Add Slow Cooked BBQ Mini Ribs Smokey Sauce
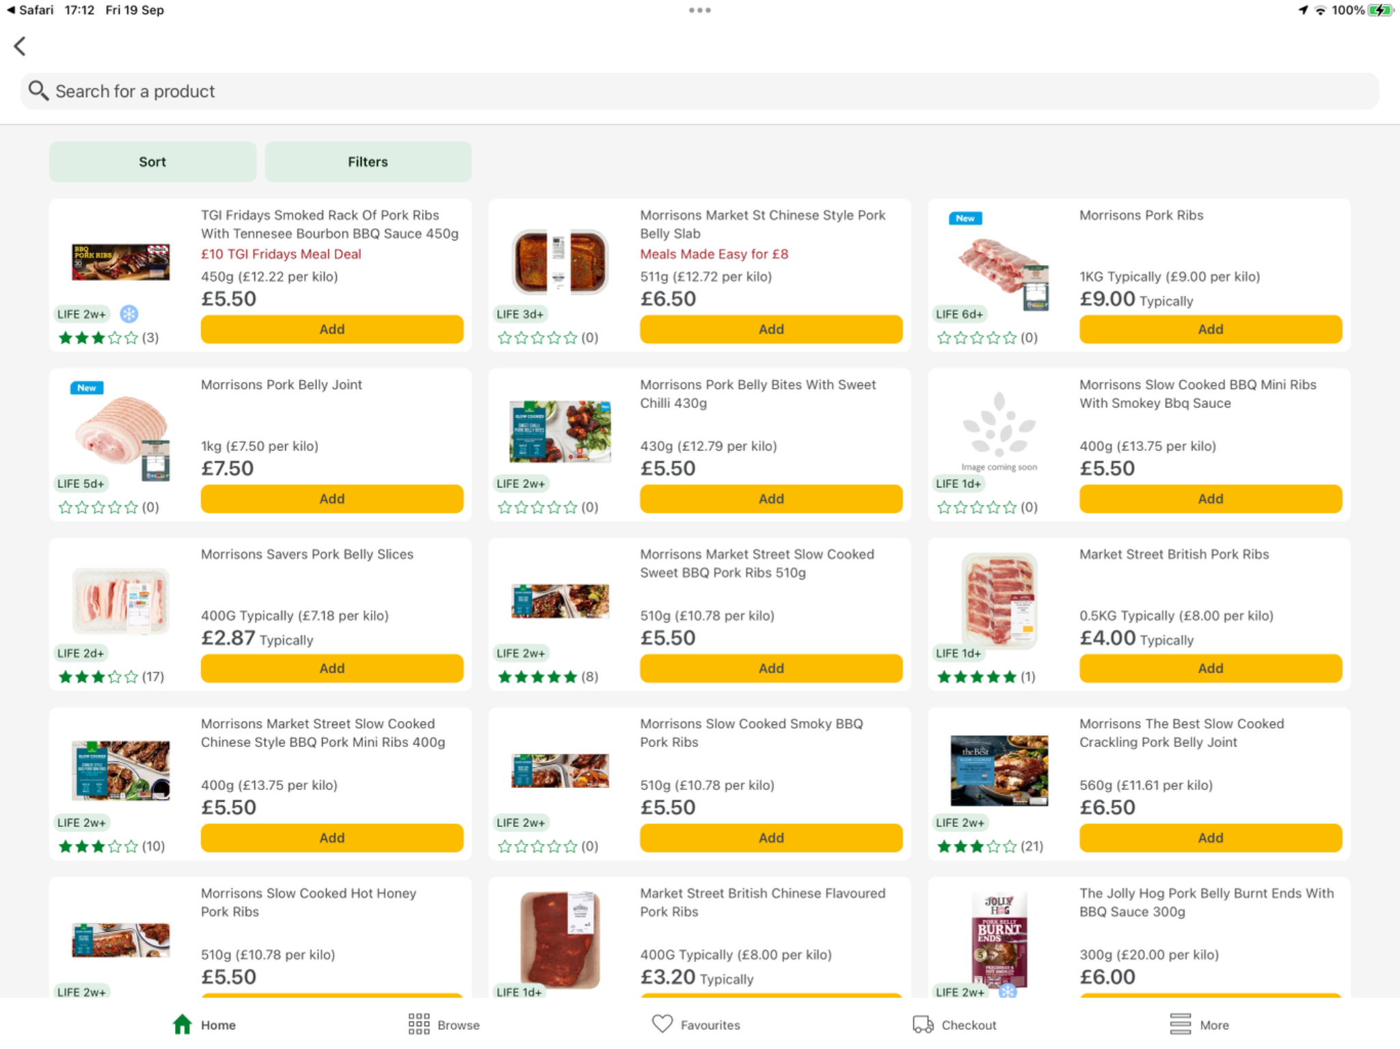Screen dimensions: 1400x1049 (x=1211, y=499)
